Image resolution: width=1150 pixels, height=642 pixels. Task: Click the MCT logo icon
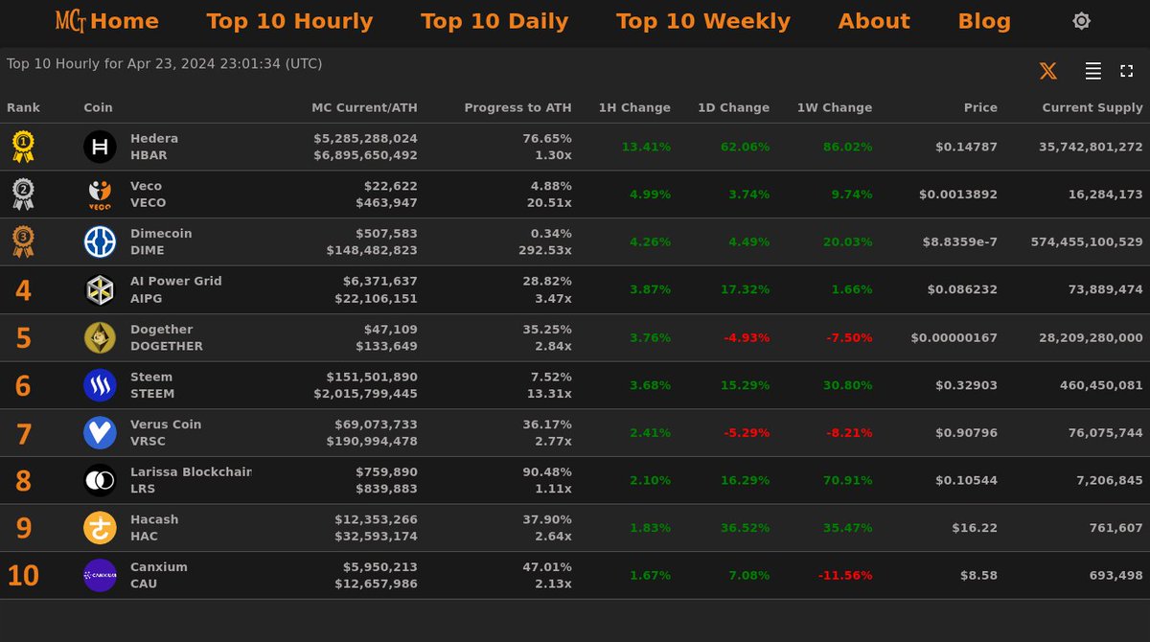(x=71, y=20)
